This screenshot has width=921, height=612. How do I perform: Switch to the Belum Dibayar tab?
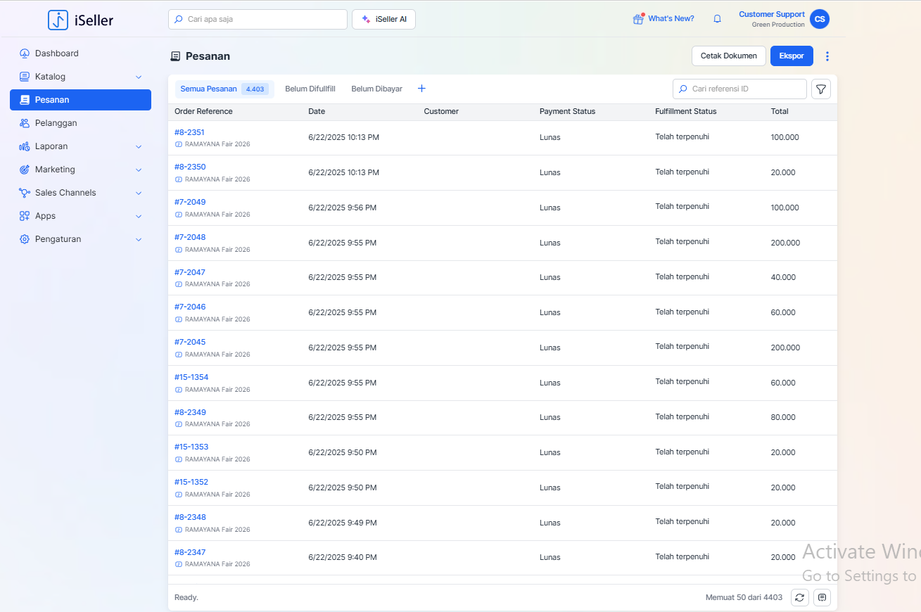coord(376,89)
